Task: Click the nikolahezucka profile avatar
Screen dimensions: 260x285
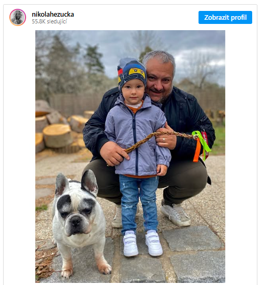Action: tap(18, 17)
